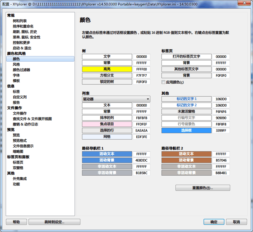Click the list 排序的列 color label

click(107, 118)
